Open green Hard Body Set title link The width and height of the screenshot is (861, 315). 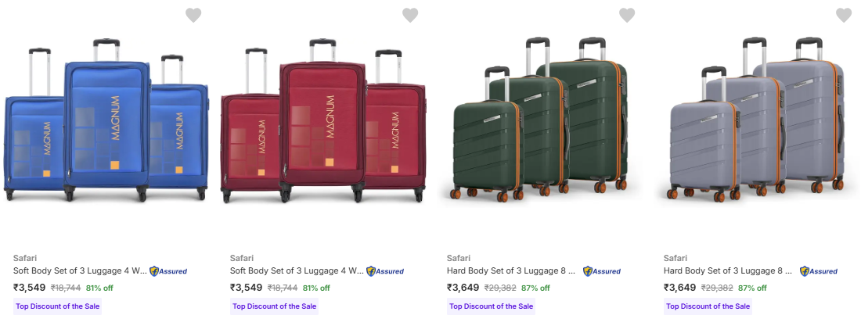click(513, 271)
